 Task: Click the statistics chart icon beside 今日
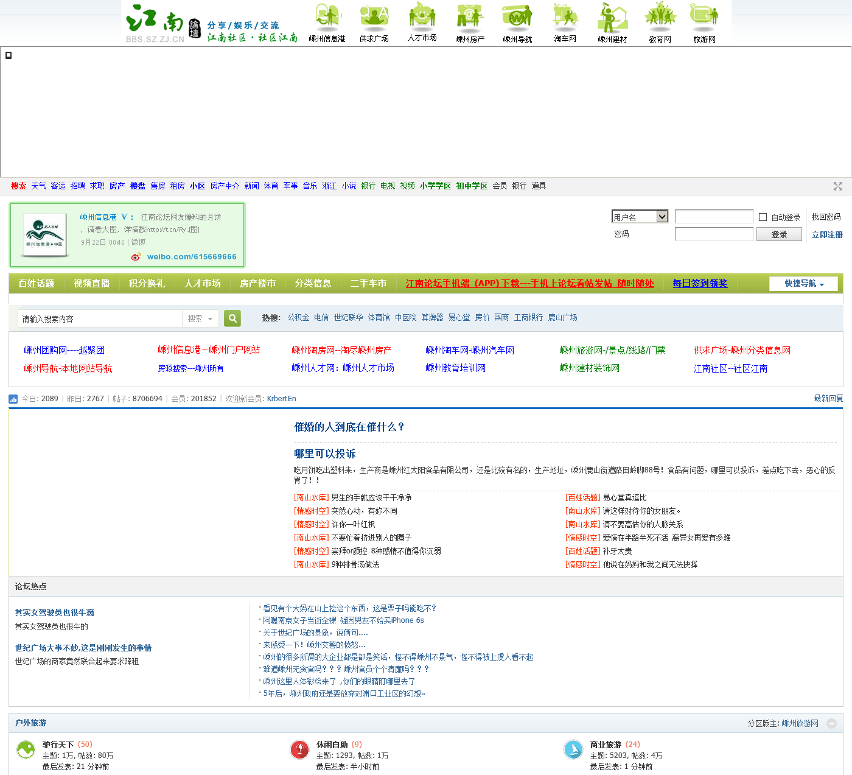(13, 399)
